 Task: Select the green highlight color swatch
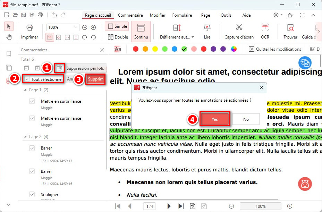164,49
